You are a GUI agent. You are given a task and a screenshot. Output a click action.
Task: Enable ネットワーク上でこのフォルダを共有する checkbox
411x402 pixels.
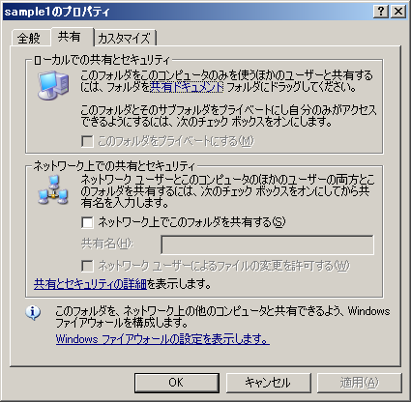coord(87,222)
